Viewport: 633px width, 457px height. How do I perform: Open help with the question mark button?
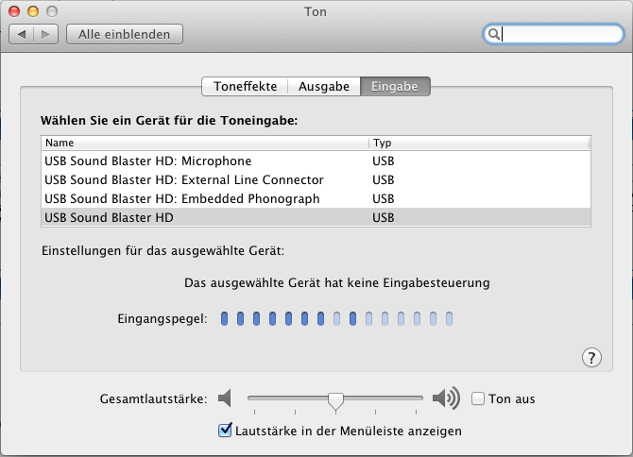[x=591, y=357]
